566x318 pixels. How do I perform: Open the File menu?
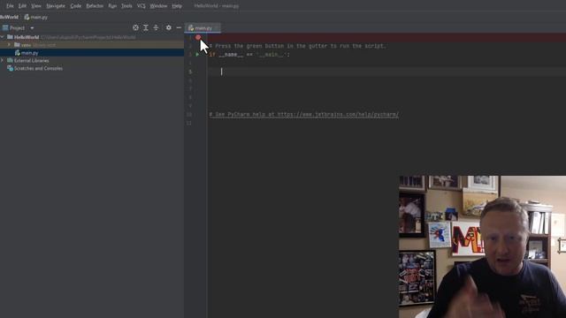pyautogui.click(x=10, y=6)
